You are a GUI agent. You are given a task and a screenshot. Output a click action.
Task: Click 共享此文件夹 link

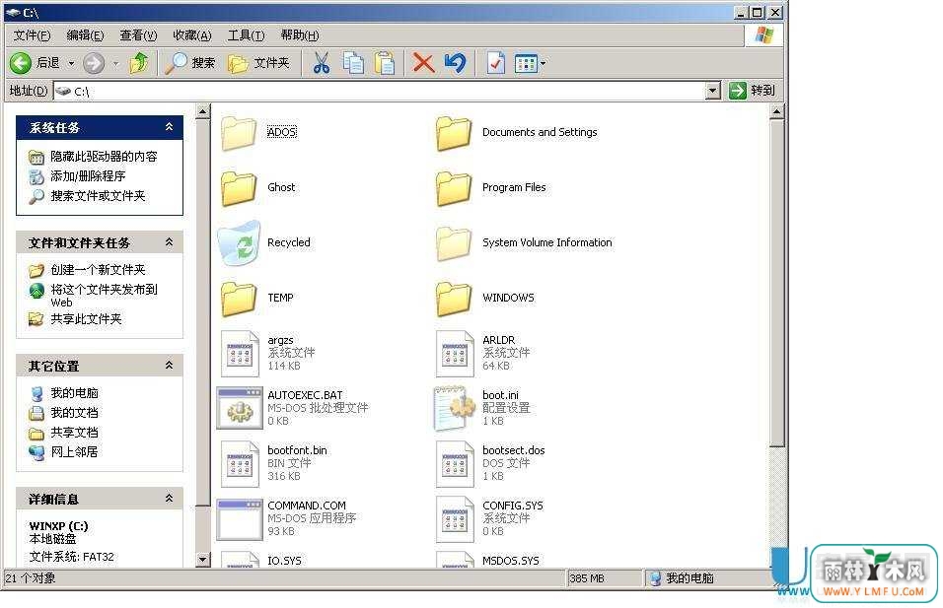pyautogui.click(x=86, y=319)
